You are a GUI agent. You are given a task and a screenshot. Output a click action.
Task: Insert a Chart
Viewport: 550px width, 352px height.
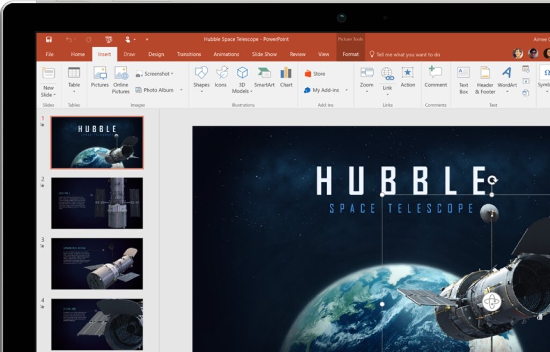pos(286,77)
